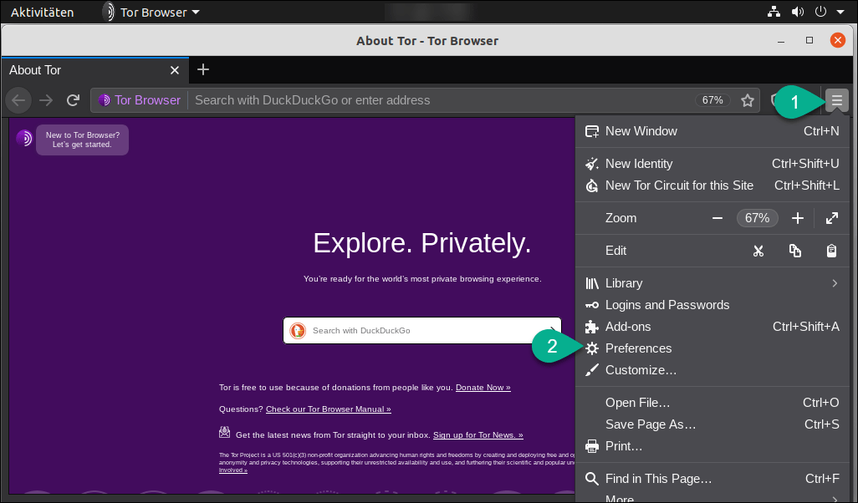Click the Back navigation arrow

[x=18, y=100]
